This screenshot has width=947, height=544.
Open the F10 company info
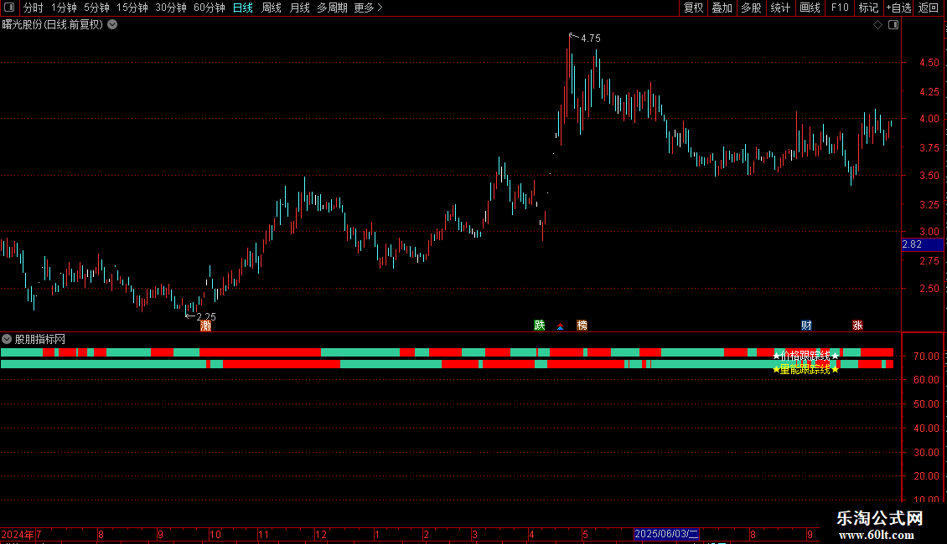coord(840,8)
